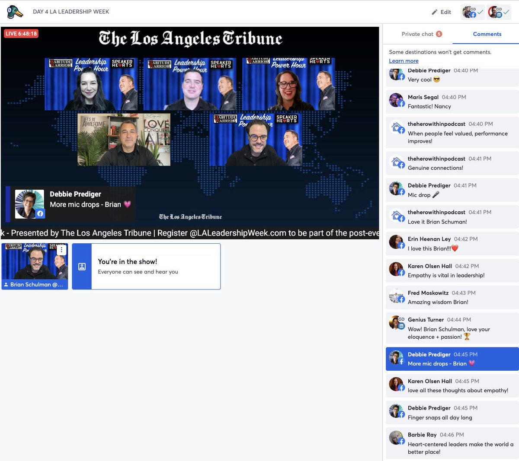Show Genius Turner's eloquence + passion comment
Viewport: 519px width, 461px height.
[x=452, y=328]
